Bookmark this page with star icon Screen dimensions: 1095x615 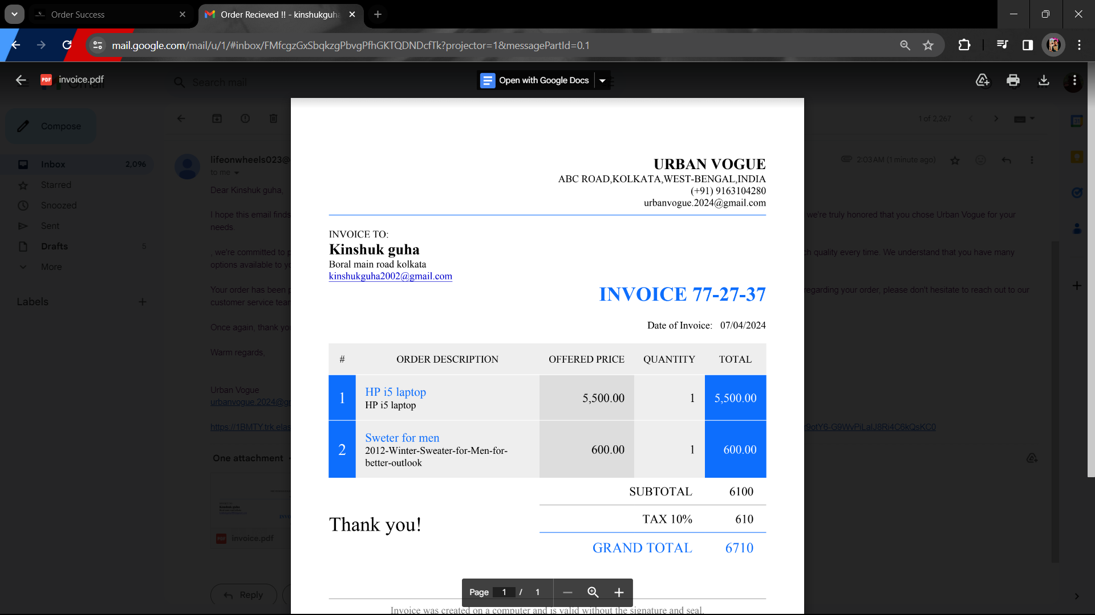(928, 45)
